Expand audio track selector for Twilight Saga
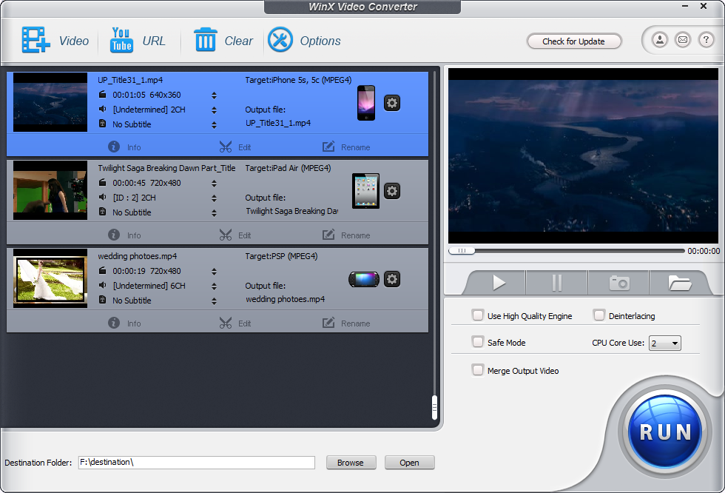This screenshot has width=725, height=493. [214, 198]
